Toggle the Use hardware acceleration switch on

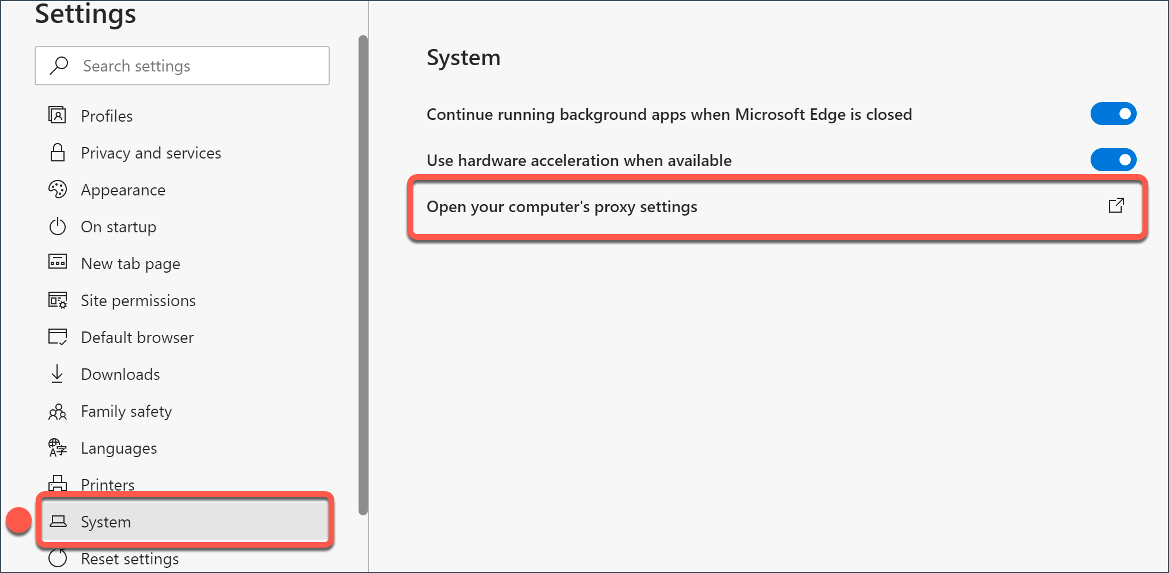pos(1113,160)
